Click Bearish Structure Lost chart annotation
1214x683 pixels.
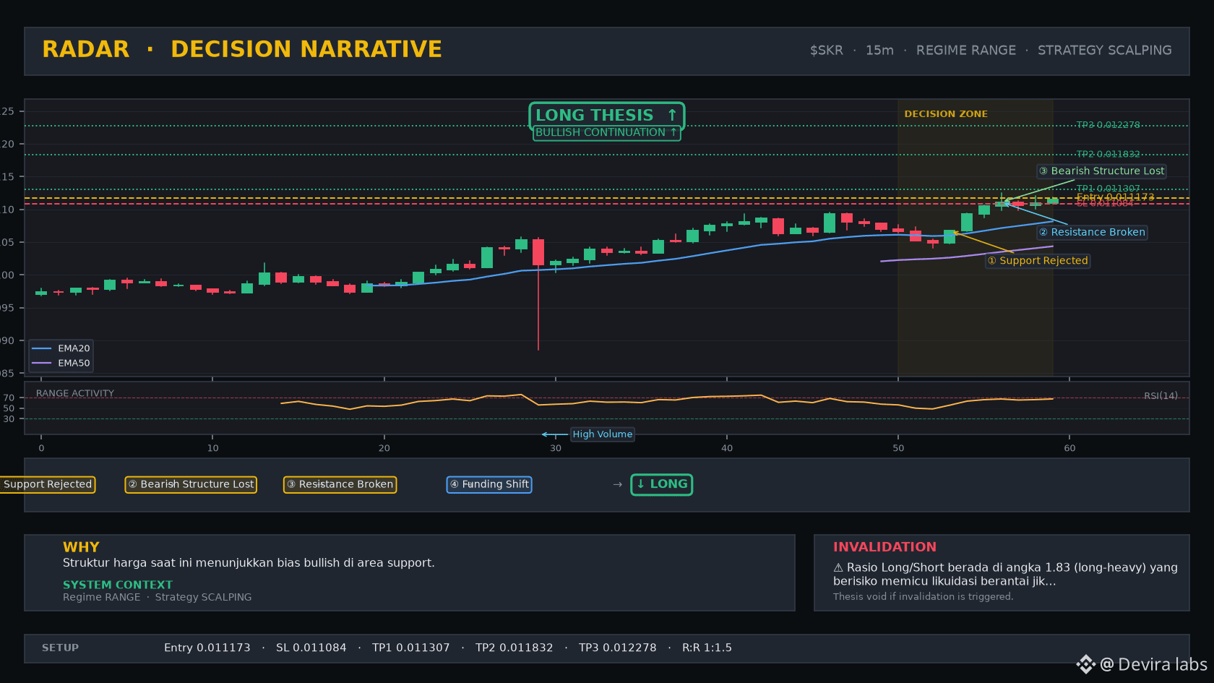1102,171
